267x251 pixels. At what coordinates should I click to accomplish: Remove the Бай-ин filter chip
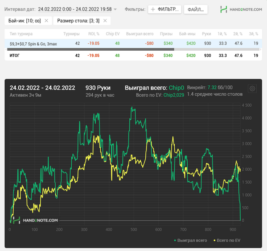(x=46, y=21)
